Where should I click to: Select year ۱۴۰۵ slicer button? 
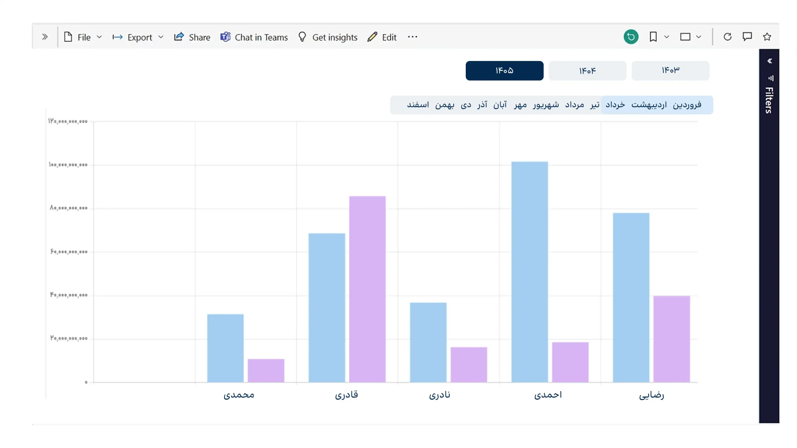pos(504,71)
